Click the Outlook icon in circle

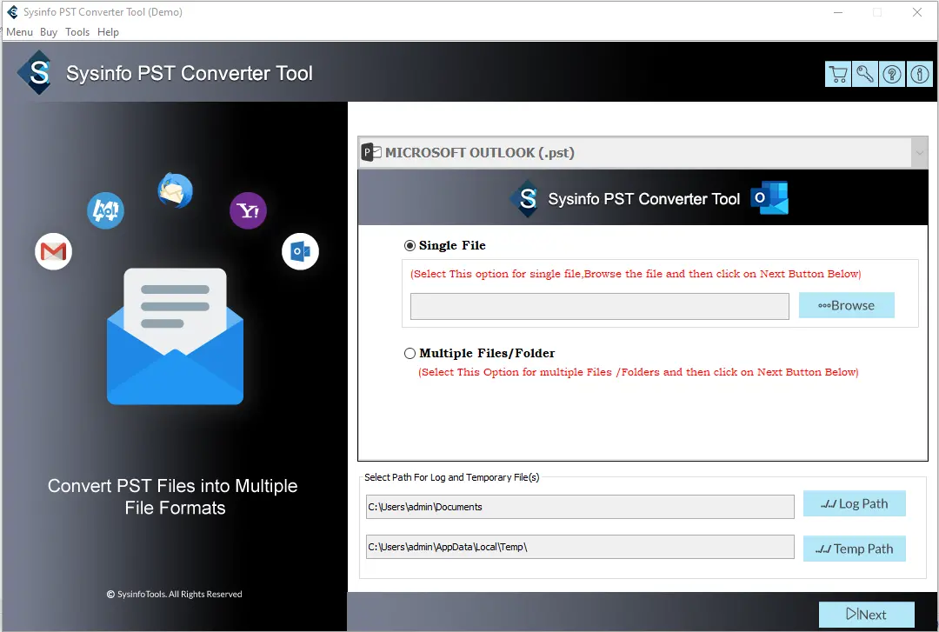[300, 252]
